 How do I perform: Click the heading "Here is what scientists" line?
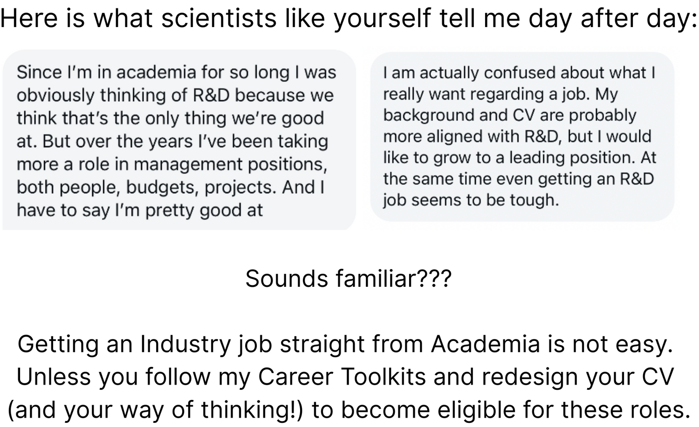pyautogui.click(x=349, y=19)
